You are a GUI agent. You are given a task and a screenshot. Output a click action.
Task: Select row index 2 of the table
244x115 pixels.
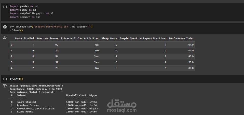[11, 56]
